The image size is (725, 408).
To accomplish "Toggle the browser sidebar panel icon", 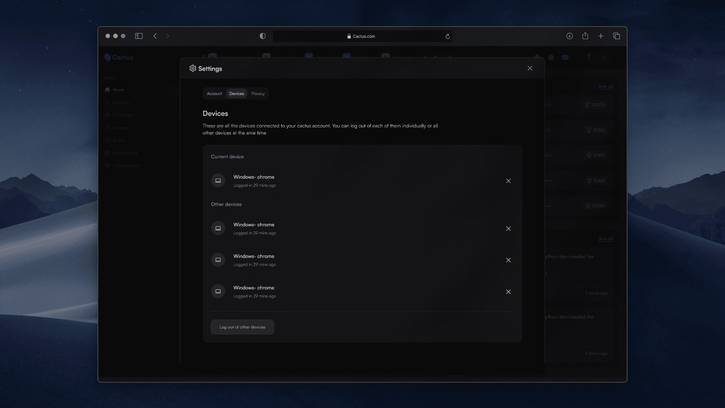I will pos(139,36).
